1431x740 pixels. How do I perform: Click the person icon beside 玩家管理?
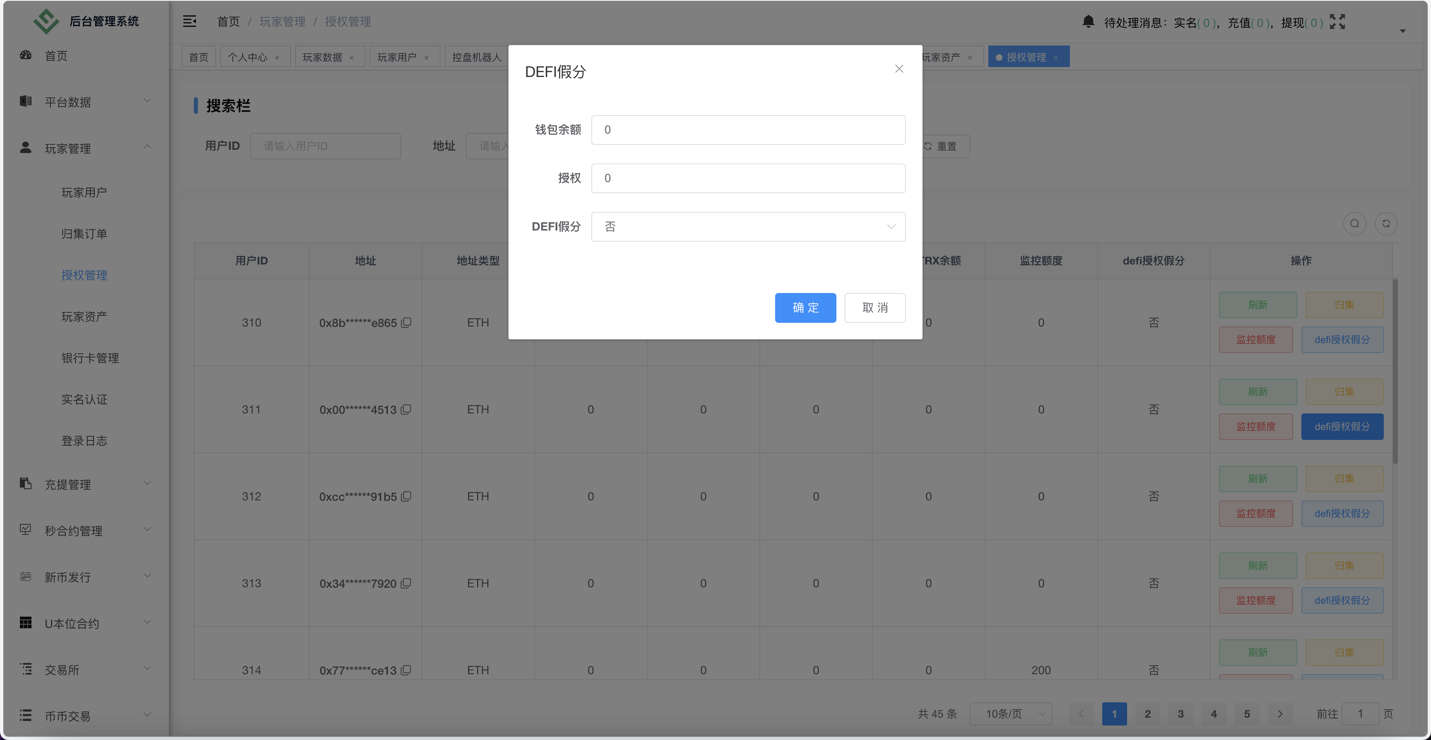(x=26, y=148)
